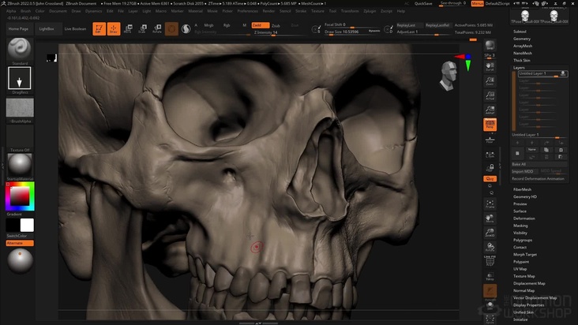Toggle the Line Fill PolyF icon
Image resolution: width=578 pixels, height=325 pixels.
click(490, 261)
